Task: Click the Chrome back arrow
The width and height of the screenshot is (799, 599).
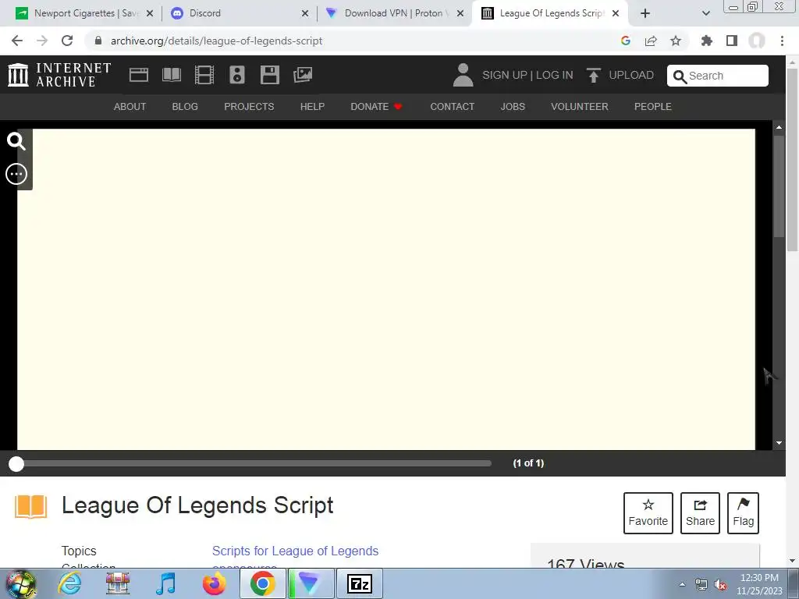Action: 17,41
